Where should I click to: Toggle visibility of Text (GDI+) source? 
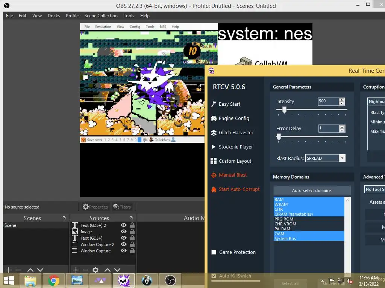coord(124,238)
